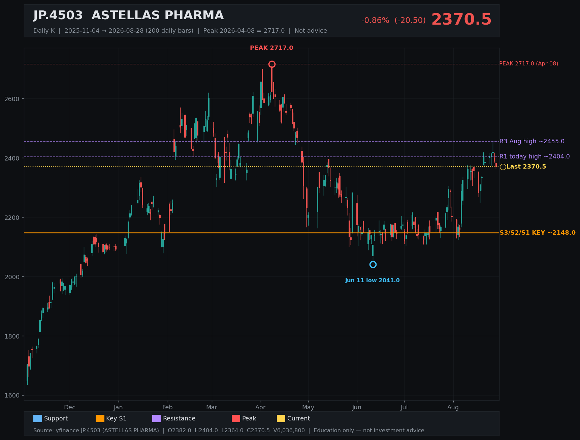The height and width of the screenshot is (440, 580).
Task: Click the 'Jan' x-axis label
Action: pos(118,407)
